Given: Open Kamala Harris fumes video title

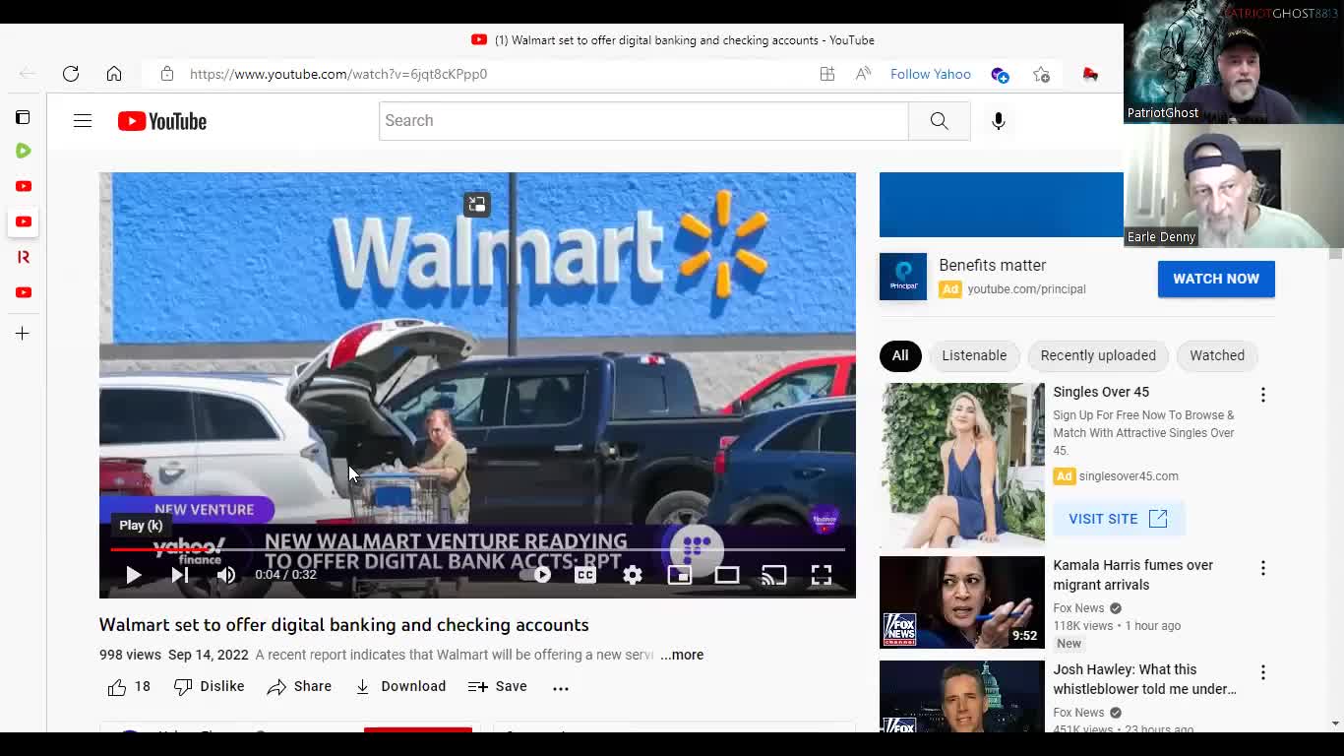Looking at the screenshot, I should [1133, 575].
